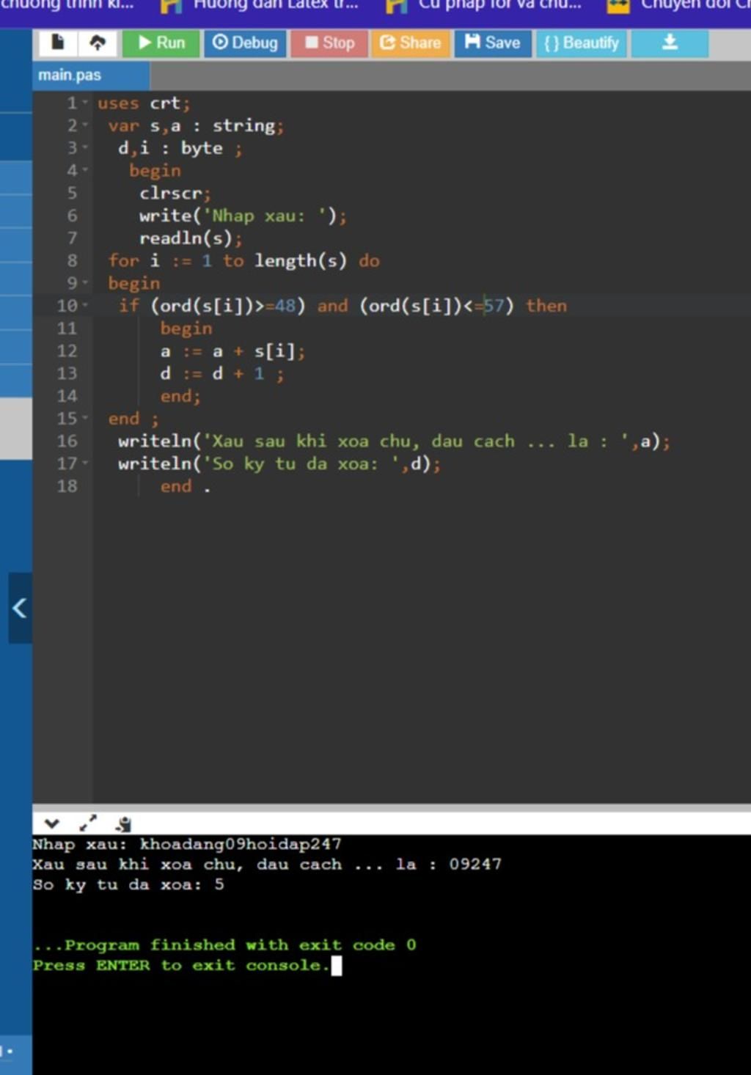Fold the code at line 3
Screen dimensions: 751x1075
point(85,148)
